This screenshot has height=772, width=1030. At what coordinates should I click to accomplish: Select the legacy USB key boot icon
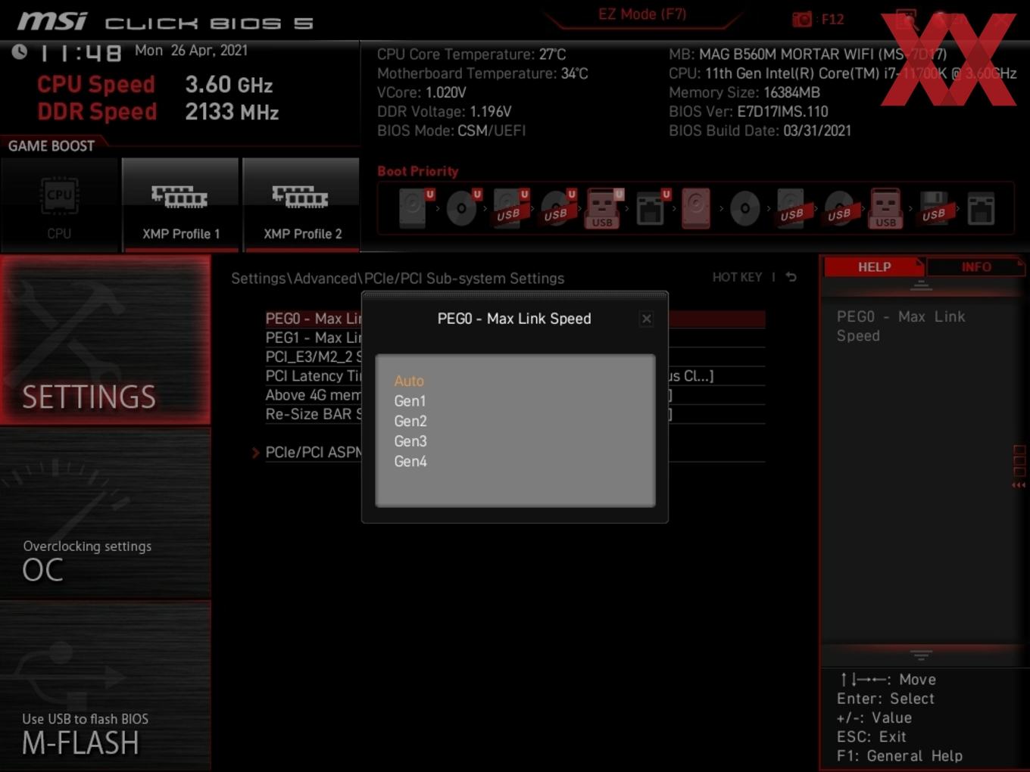coord(885,208)
